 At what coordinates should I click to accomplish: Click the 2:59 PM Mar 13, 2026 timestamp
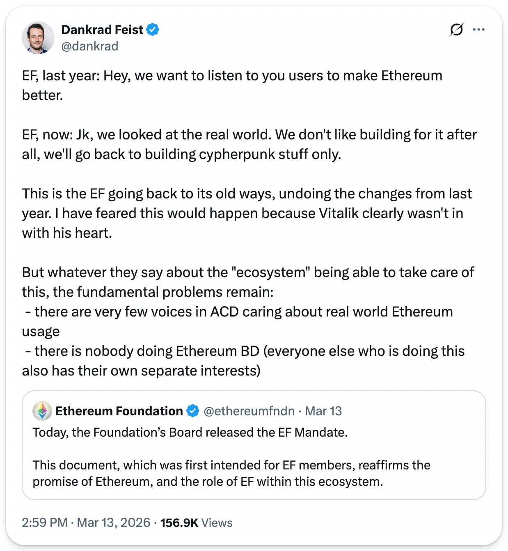coord(86,522)
